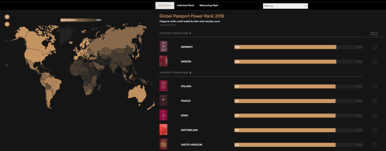This screenshot has height=151, width=386.
Task: Open Sweden's passport cover icon
Action: pos(163,61)
